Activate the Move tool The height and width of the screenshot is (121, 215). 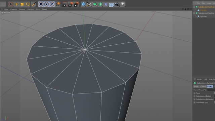point(16,4)
